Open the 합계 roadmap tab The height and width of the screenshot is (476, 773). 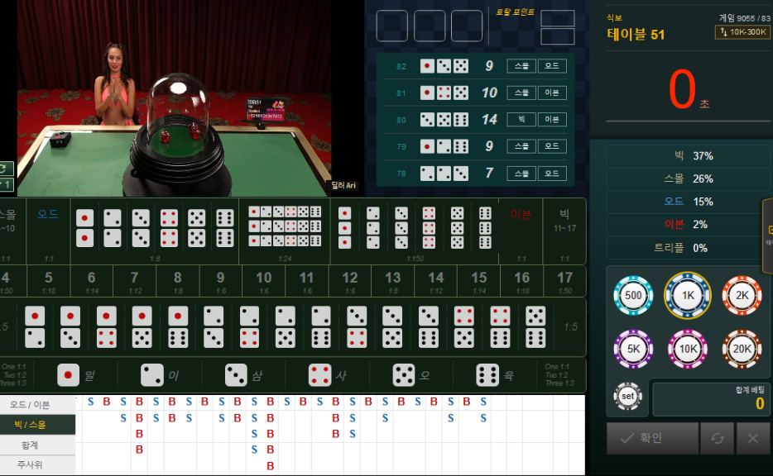pyautogui.click(x=31, y=445)
